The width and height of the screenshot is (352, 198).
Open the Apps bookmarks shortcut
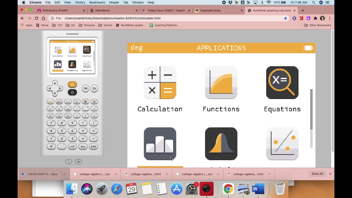[x=26, y=25]
